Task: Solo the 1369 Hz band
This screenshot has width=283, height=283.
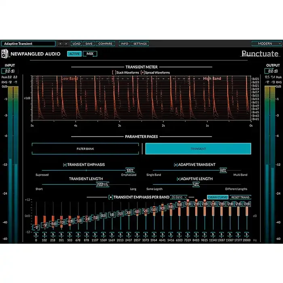Action: pos(103,234)
